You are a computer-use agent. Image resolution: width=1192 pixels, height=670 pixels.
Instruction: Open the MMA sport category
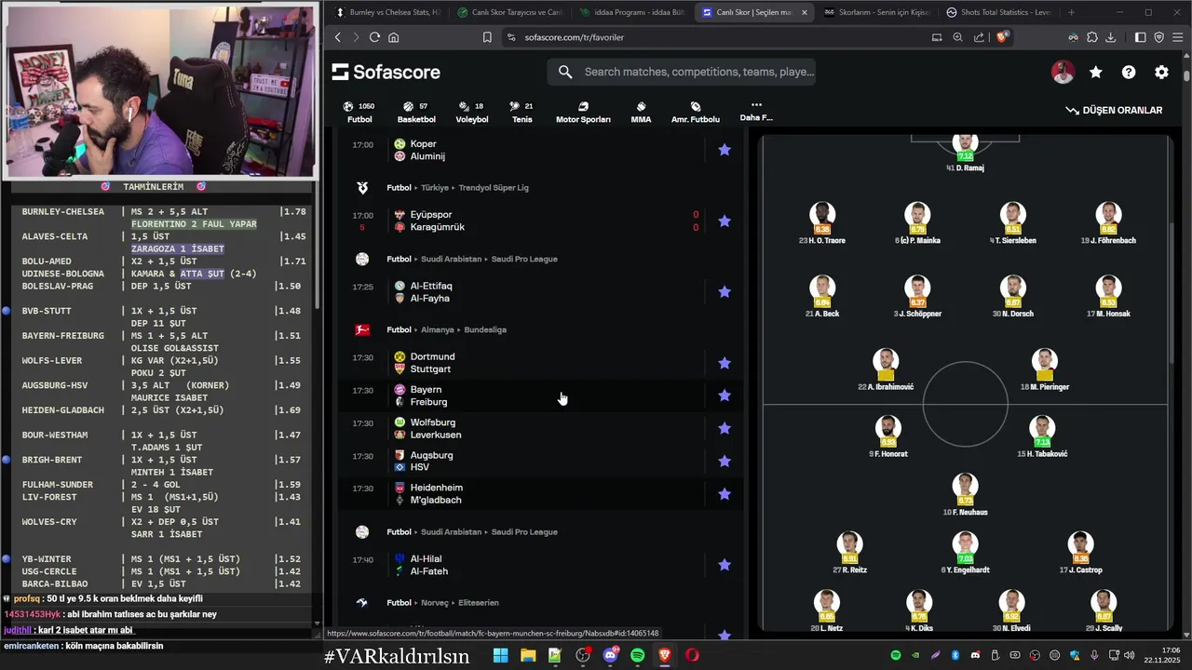tap(641, 113)
